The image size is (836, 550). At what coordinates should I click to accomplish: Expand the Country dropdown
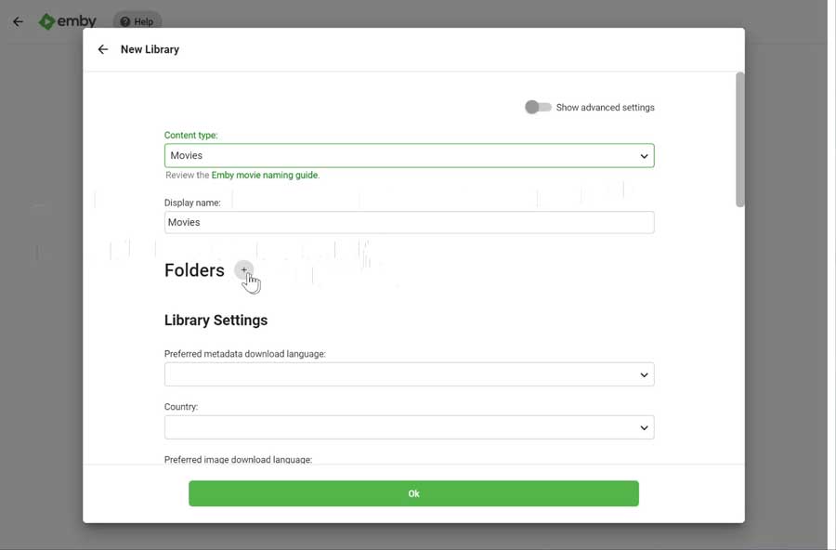(409, 427)
